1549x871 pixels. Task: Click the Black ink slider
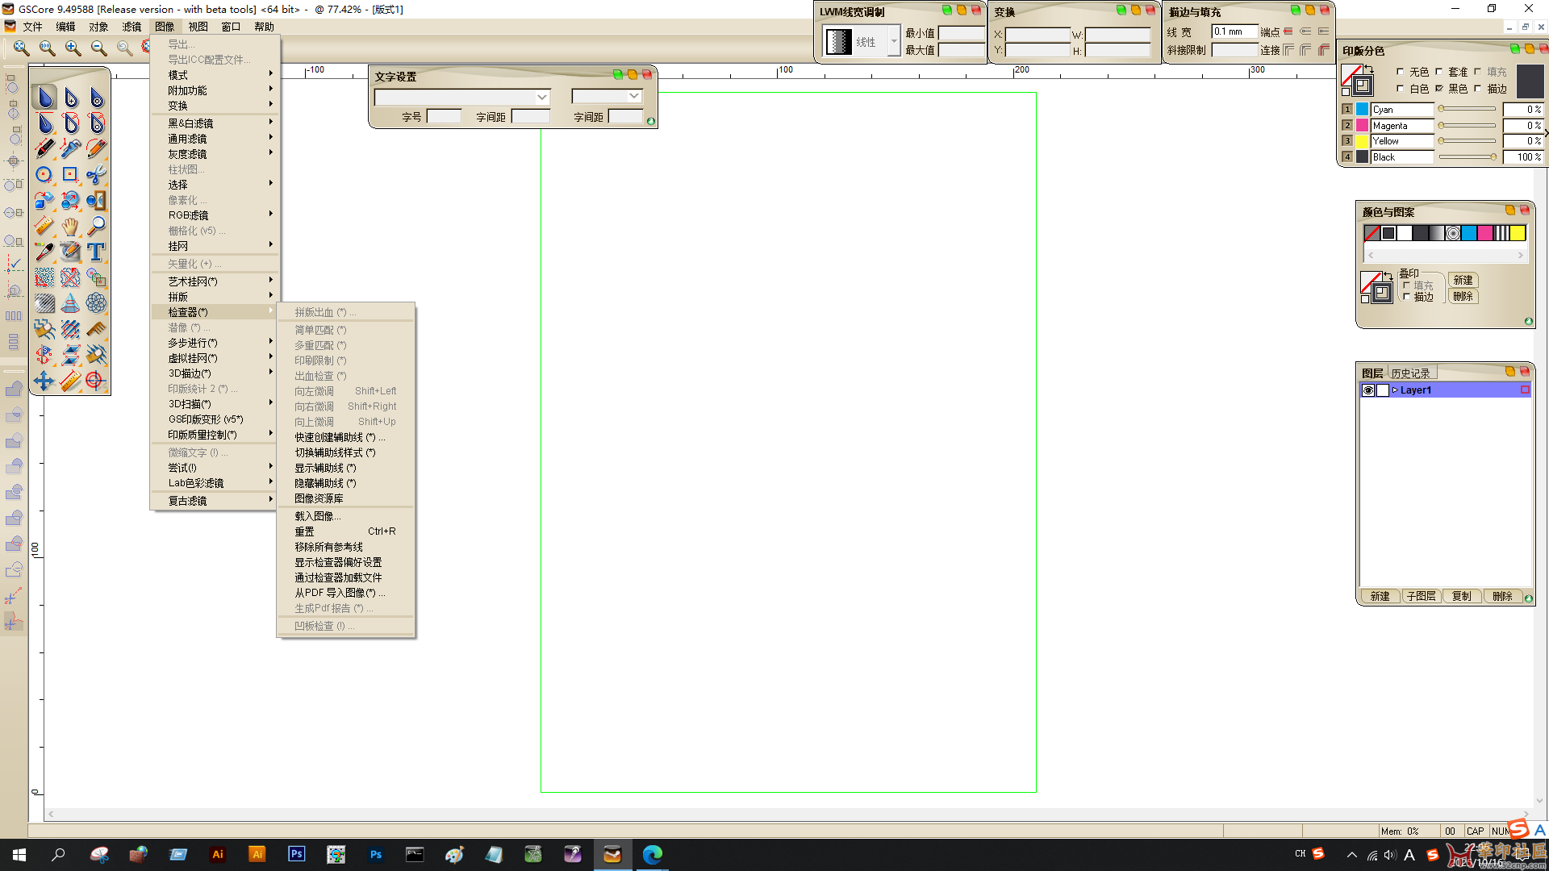(1468, 157)
